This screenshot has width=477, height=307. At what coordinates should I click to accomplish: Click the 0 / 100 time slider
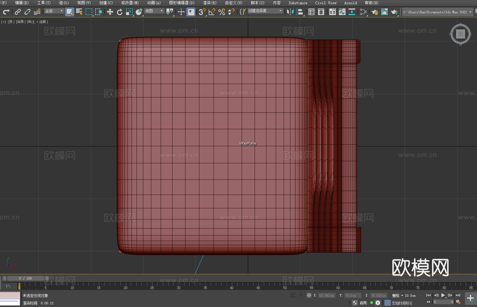(26, 278)
